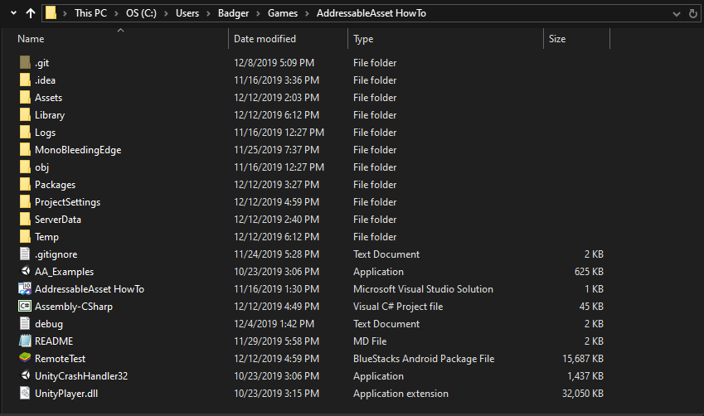The image size is (704, 416).
Task: Select the 'MonoBleedingEdge' file name
Action: (78, 150)
